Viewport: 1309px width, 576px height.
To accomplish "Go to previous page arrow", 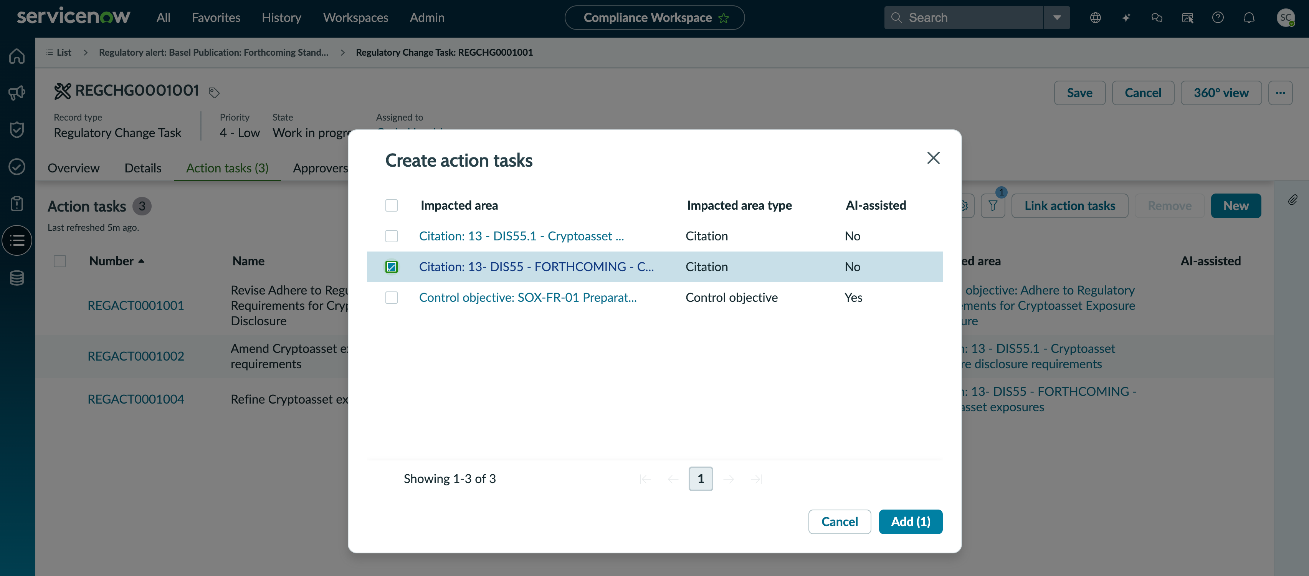I will 673,479.
